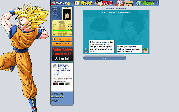Click the small icon right of Monde
Screen dimensions: 179x112
point(157,3)
